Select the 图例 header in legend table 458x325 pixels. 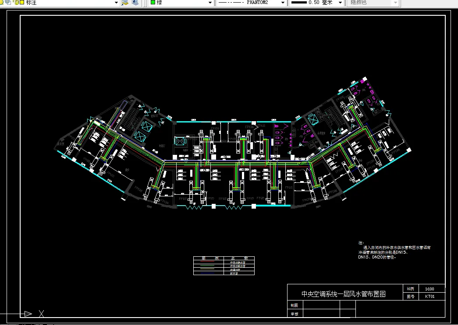point(210,258)
